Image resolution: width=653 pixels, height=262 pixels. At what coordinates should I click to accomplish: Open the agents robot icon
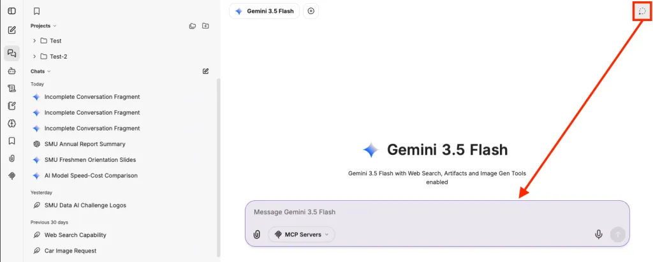(x=11, y=71)
